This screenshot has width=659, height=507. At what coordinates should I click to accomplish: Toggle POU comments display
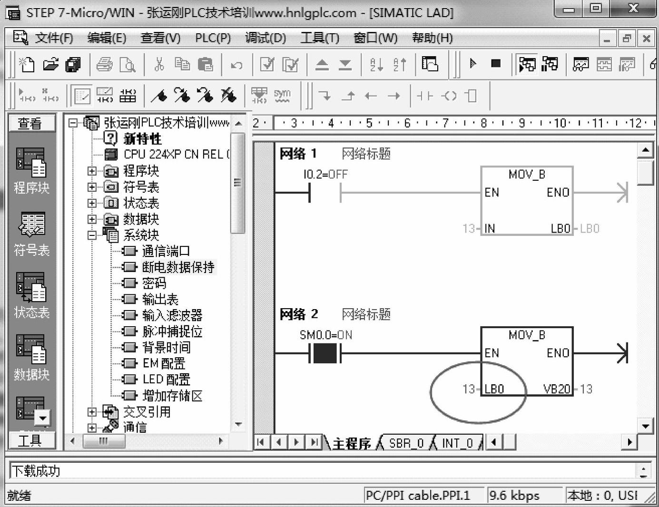pos(82,96)
